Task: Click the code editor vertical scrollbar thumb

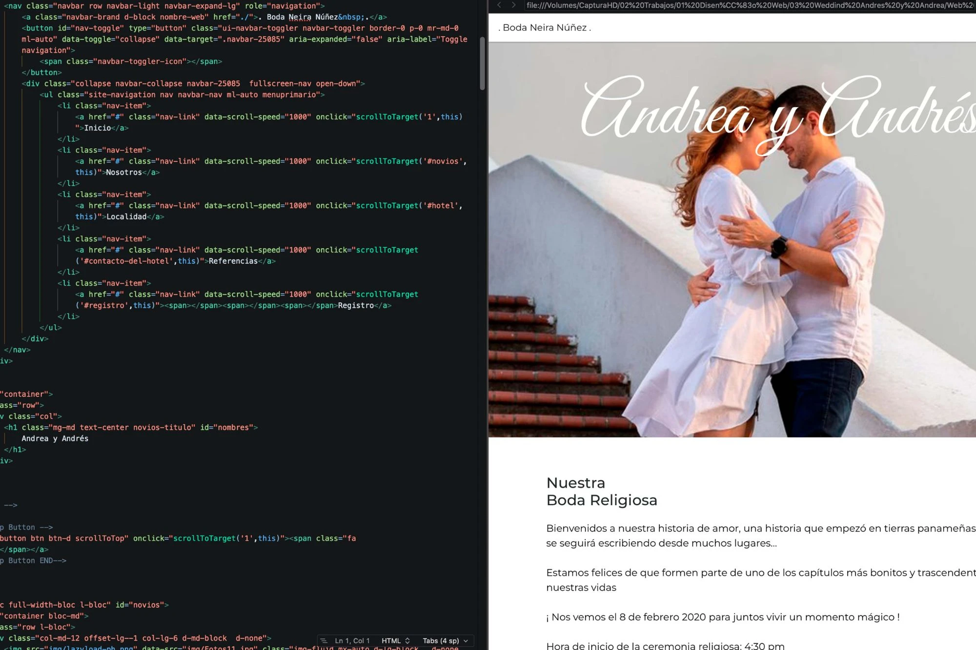Action: 482,63
